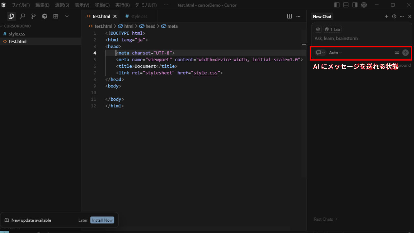414x233 pixels.
Task: Open the 表示(V) menu
Action: coord(82,5)
